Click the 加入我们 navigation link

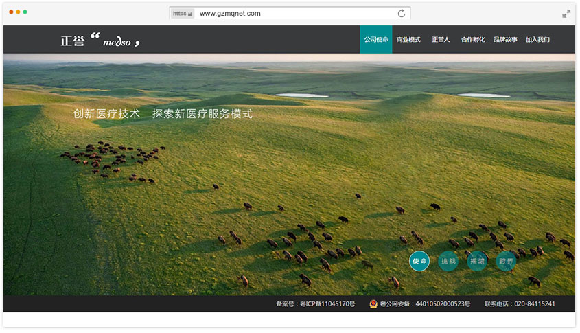(x=537, y=40)
